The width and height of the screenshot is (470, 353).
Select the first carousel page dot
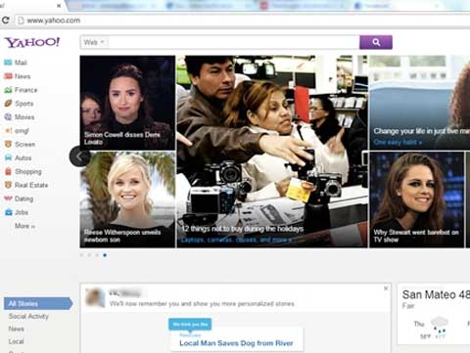click(81, 255)
